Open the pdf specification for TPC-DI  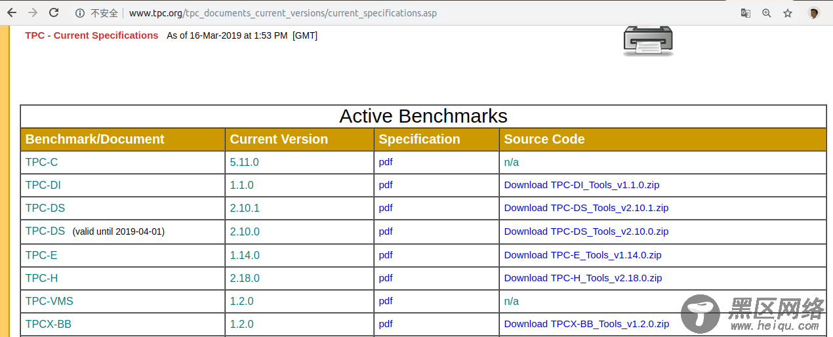point(386,185)
